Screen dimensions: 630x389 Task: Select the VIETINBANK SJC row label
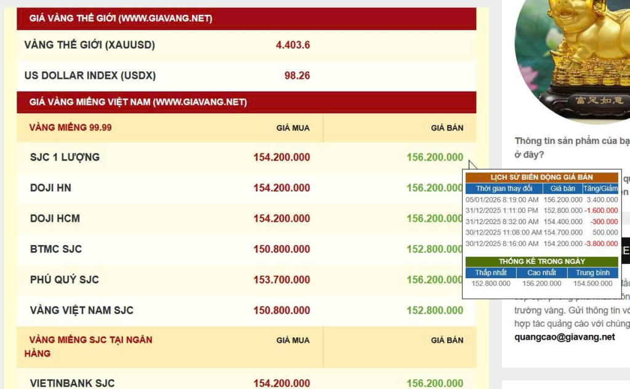(x=72, y=383)
